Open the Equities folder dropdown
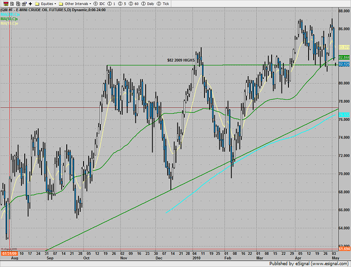Screen dimensions: 351x267 pos(46,4)
